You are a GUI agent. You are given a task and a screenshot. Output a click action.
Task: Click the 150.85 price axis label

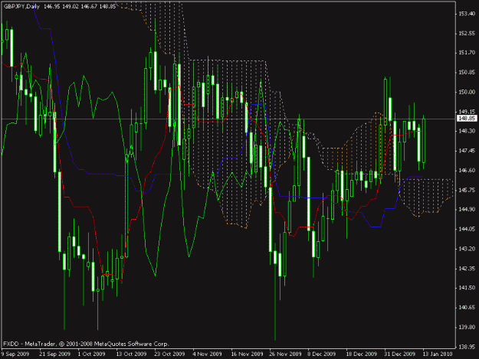coord(467,72)
